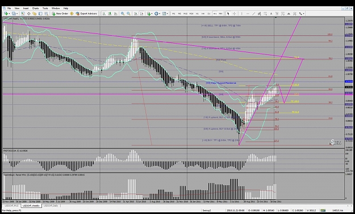
Task: Select the H1 timeframe button
Action: click(x=197, y=14)
